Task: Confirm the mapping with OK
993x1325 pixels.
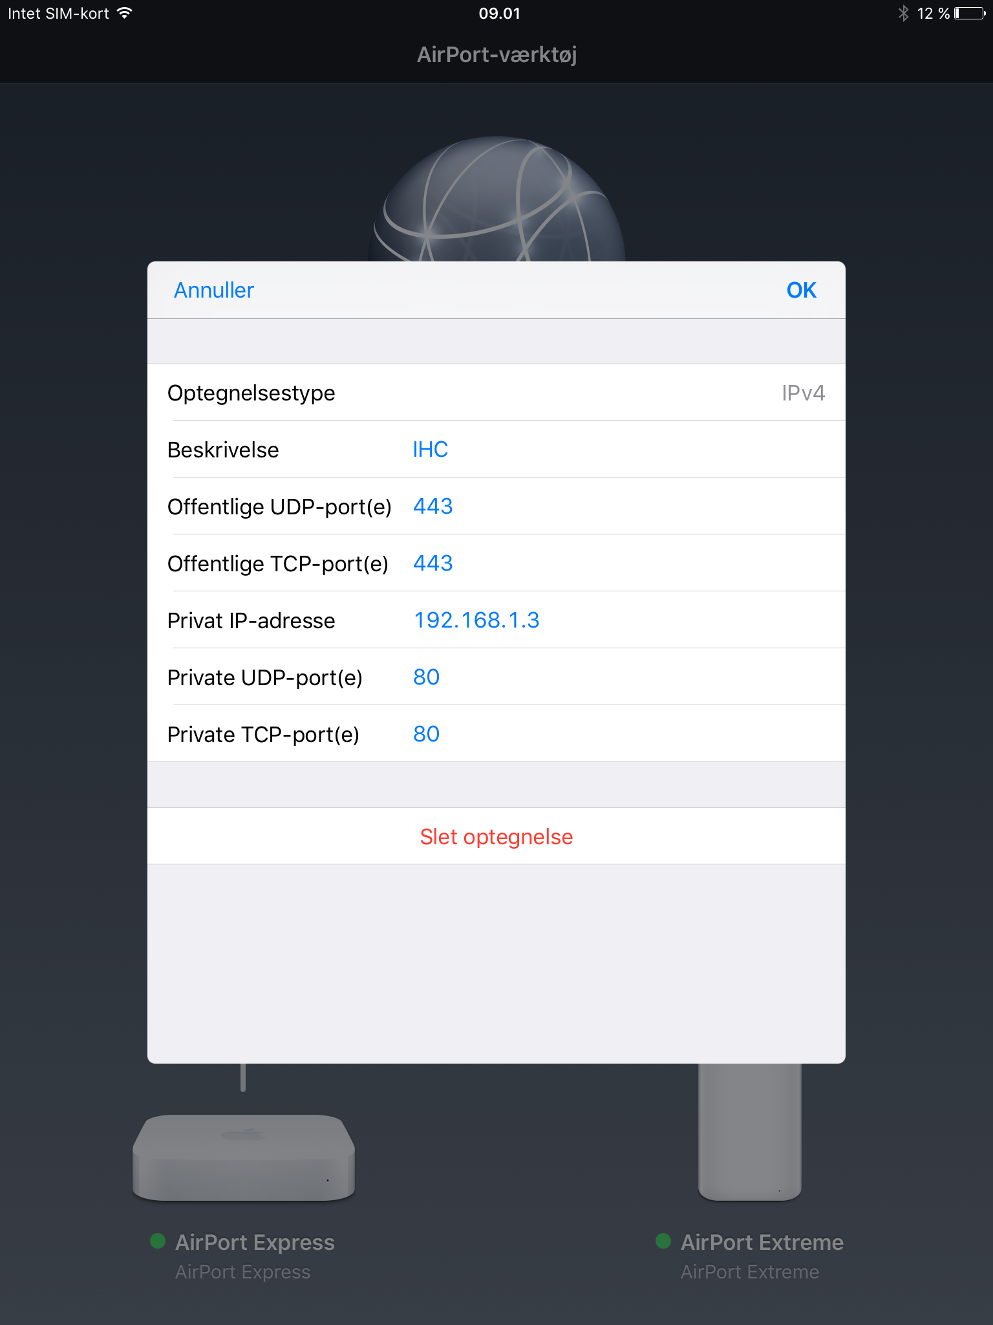Action: (x=802, y=290)
